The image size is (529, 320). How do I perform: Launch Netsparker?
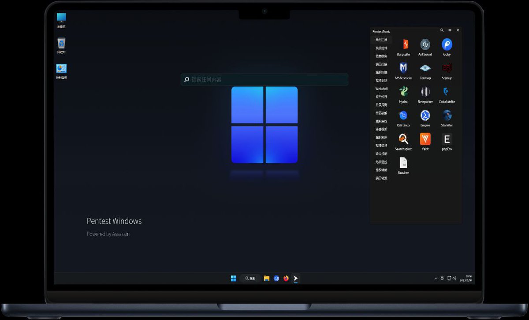click(425, 94)
